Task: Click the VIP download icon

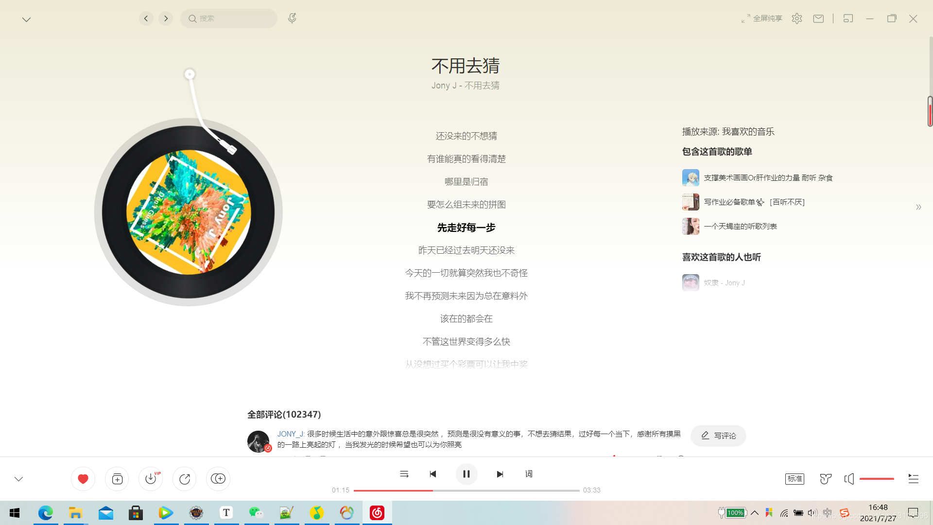Action: point(151,479)
